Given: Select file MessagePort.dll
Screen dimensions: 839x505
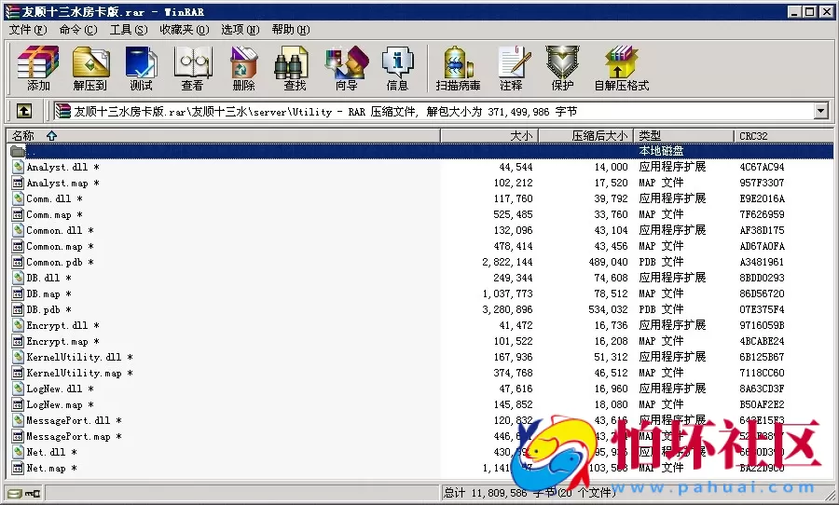Looking at the screenshot, I should (74, 420).
